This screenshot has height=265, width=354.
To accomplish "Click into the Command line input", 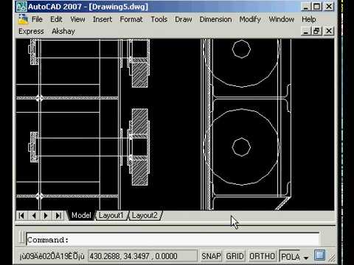I will (x=173, y=239).
